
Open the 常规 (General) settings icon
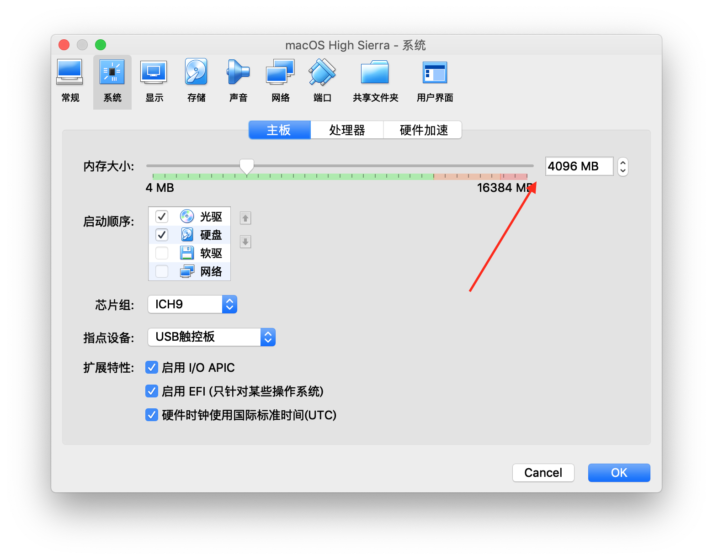click(x=70, y=73)
